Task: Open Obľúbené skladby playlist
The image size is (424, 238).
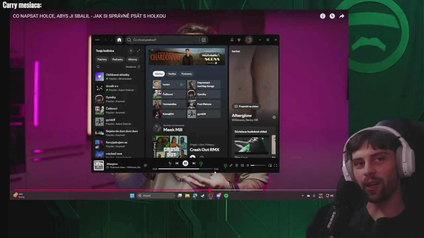Action: (x=118, y=77)
